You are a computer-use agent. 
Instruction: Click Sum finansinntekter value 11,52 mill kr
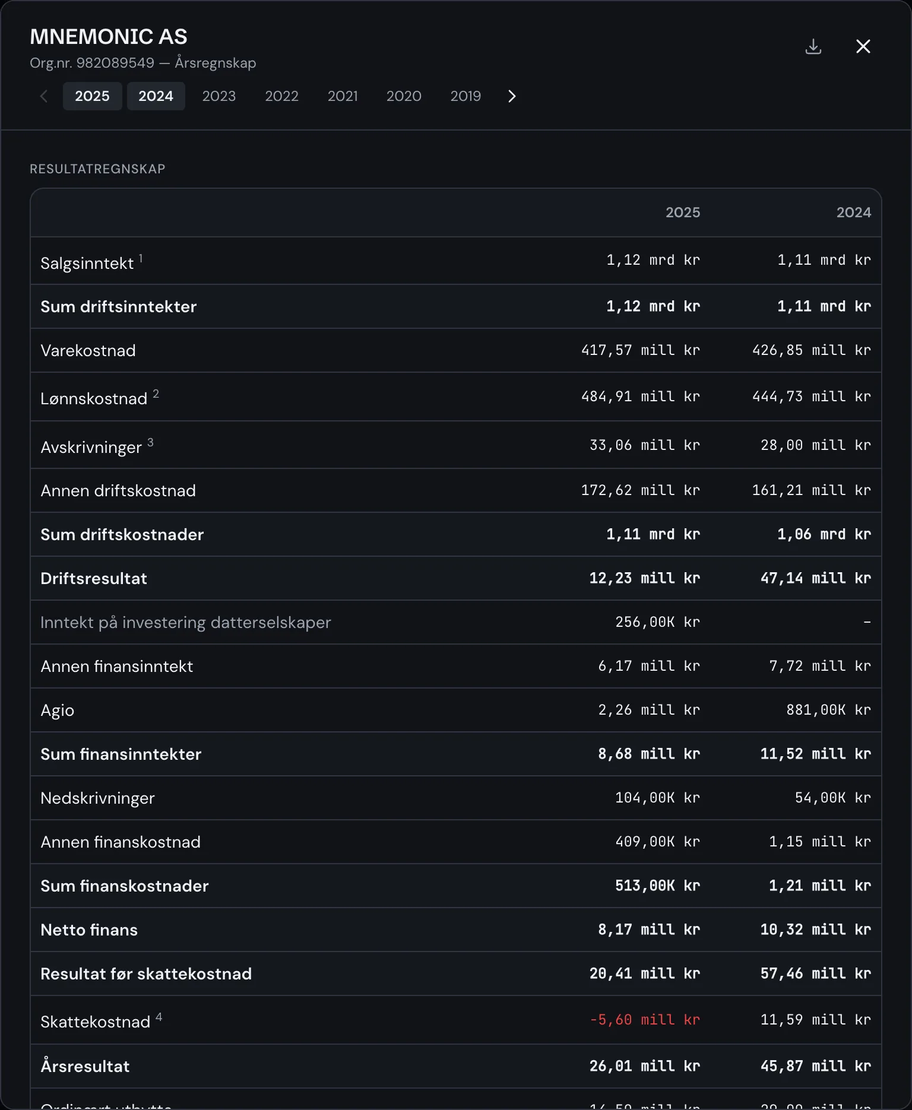click(816, 754)
